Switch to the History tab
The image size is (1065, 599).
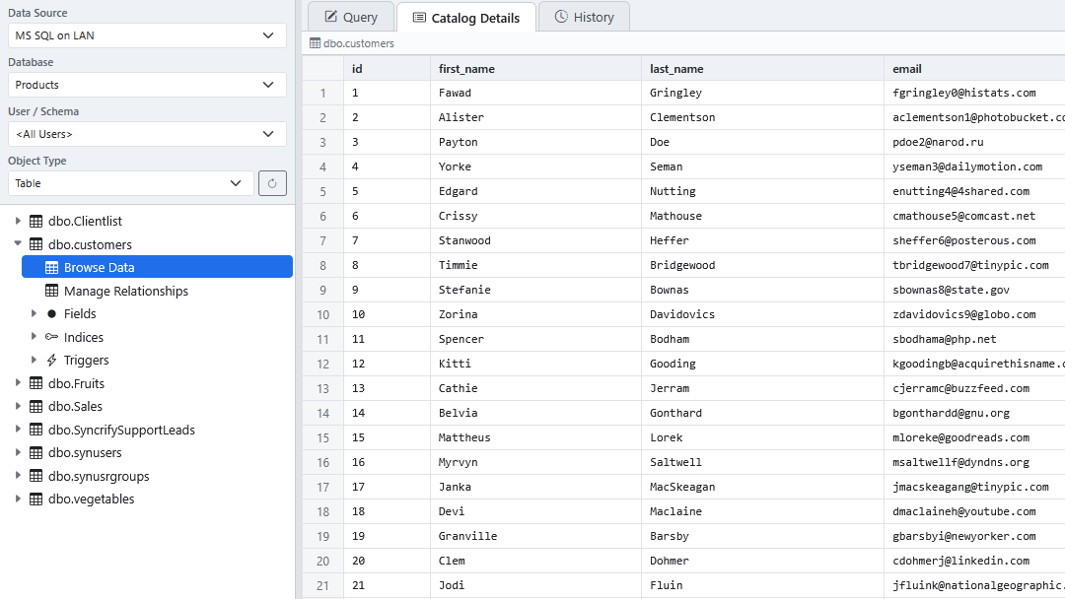point(584,17)
